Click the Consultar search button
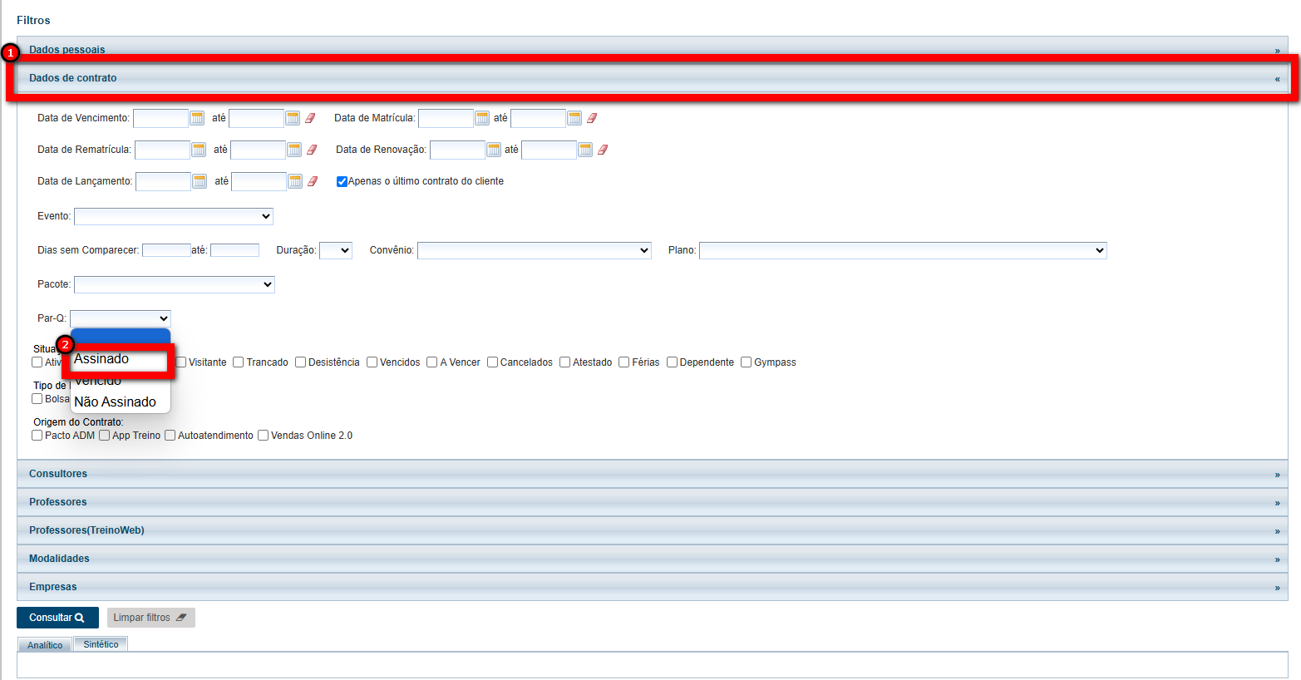This screenshot has height=680, width=1301. click(x=57, y=618)
